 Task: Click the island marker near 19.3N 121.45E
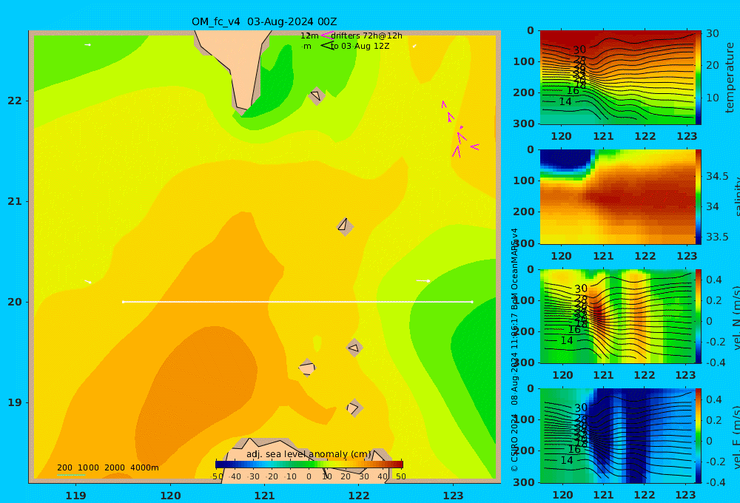tap(307, 368)
